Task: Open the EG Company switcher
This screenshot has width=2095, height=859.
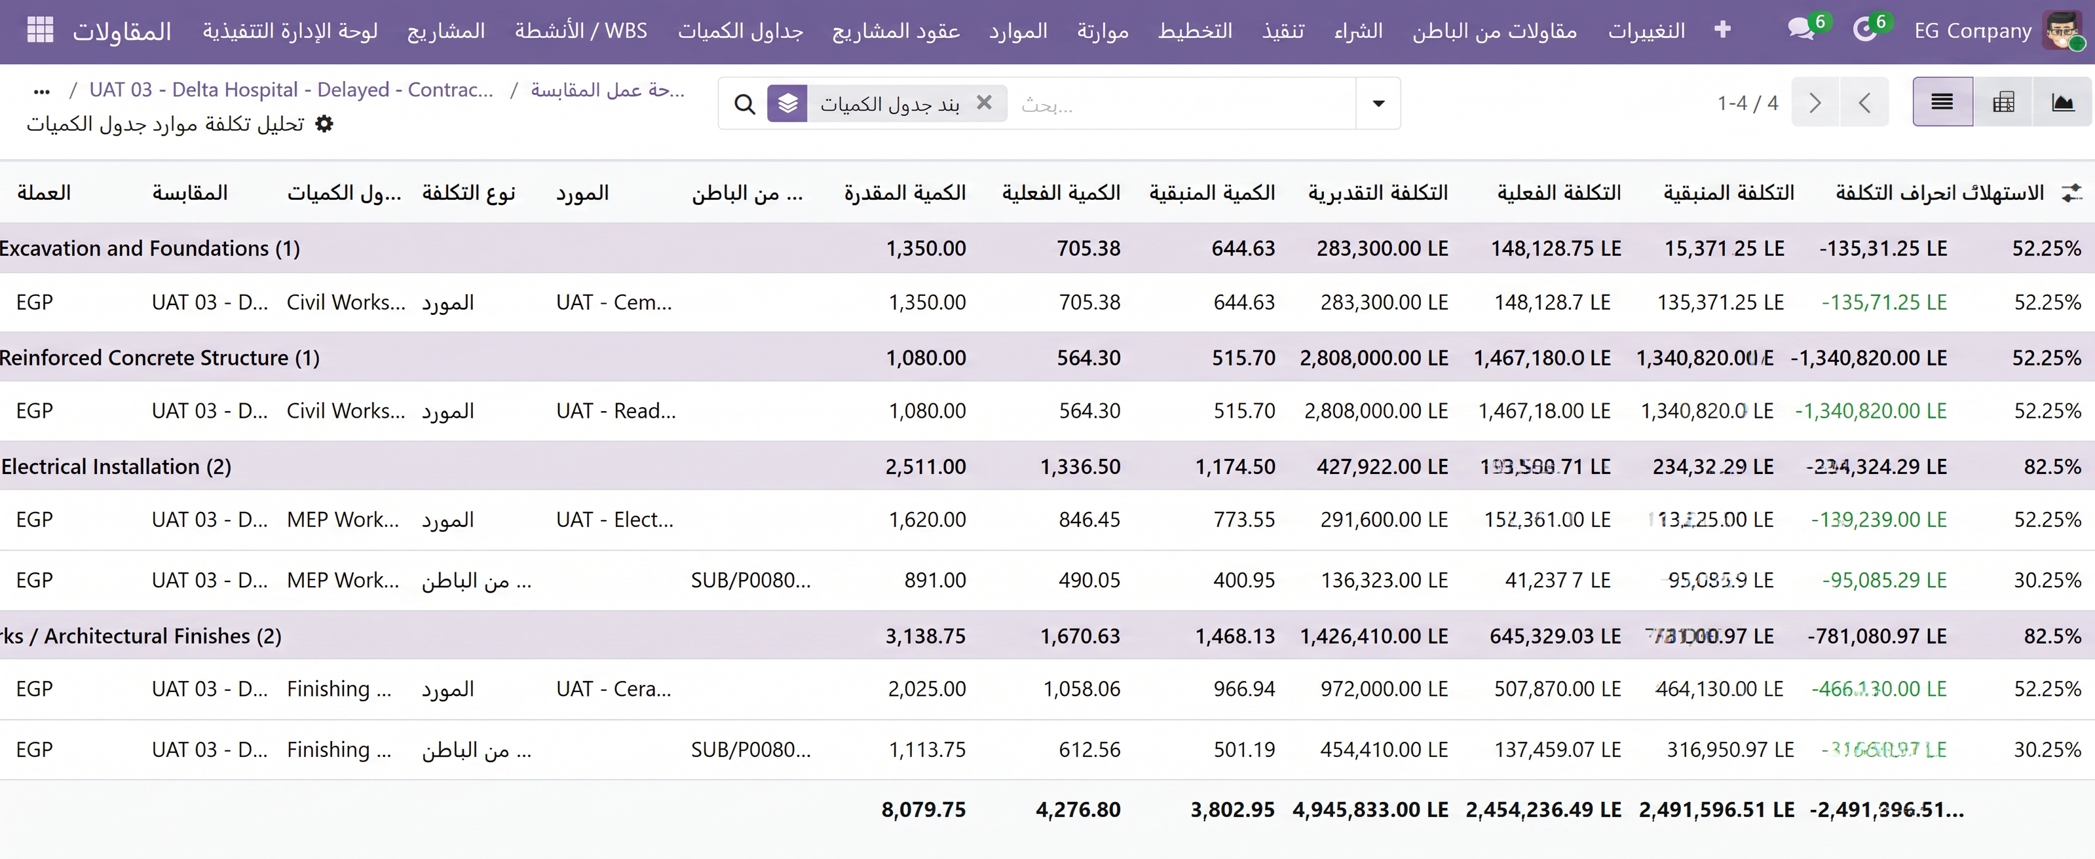Action: [x=1972, y=31]
